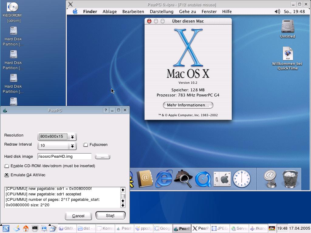This screenshot has height=233, width=311.
Task: Select the third Hard Disk Partition desktop icon
Action: 13,84
